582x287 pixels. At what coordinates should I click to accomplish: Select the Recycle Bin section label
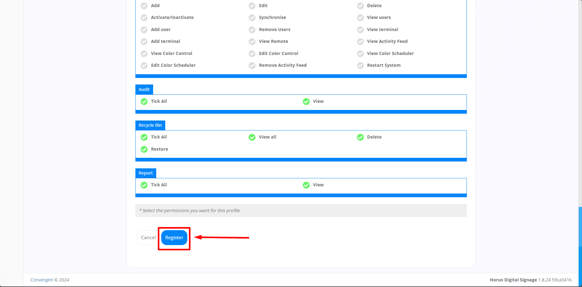[x=150, y=125]
